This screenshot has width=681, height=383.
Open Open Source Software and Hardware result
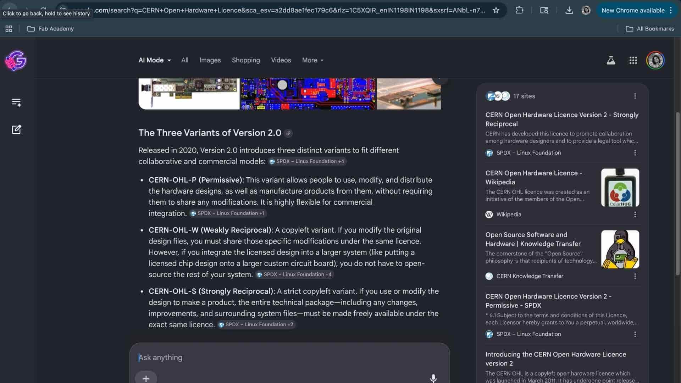click(x=533, y=239)
